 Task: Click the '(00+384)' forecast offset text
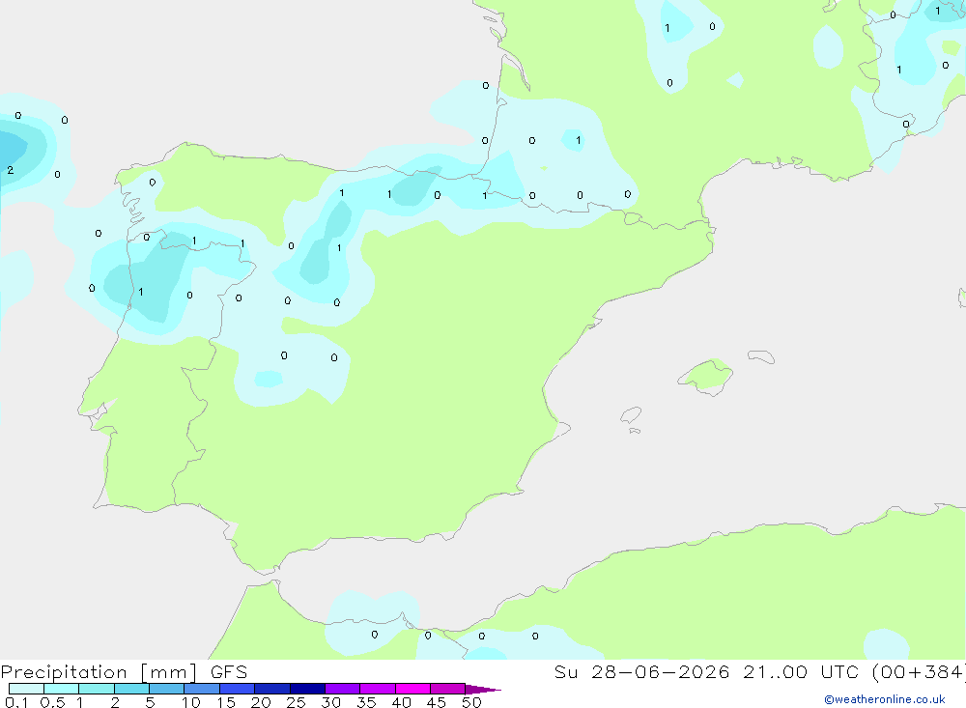(x=920, y=671)
